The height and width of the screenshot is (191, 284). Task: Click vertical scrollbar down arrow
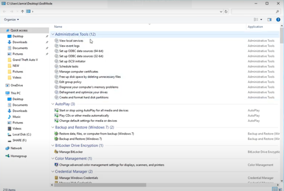tap(282, 181)
